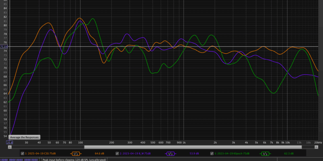Image resolution: width=323 pixels, height=161 pixels.
Task: Click the 64.6 dB orange trace readout
Action: coord(99,154)
